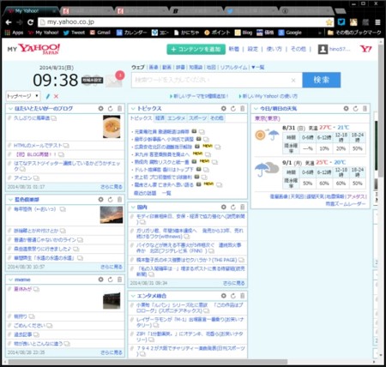The image size is (386, 367).
Task: Open settings gear of the エンタメ総合 module
Action: (224, 296)
